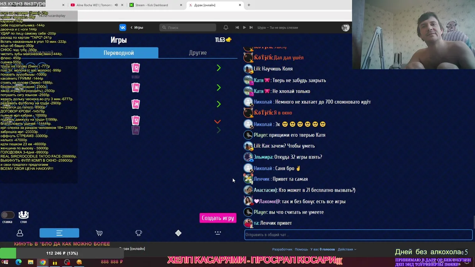475x267 pixels.
Task: Skip to previous music track
Action: (x=237, y=27)
